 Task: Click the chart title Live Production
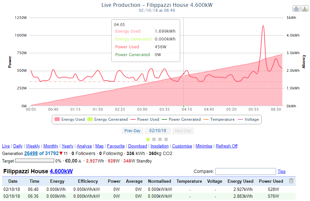click(157, 5)
